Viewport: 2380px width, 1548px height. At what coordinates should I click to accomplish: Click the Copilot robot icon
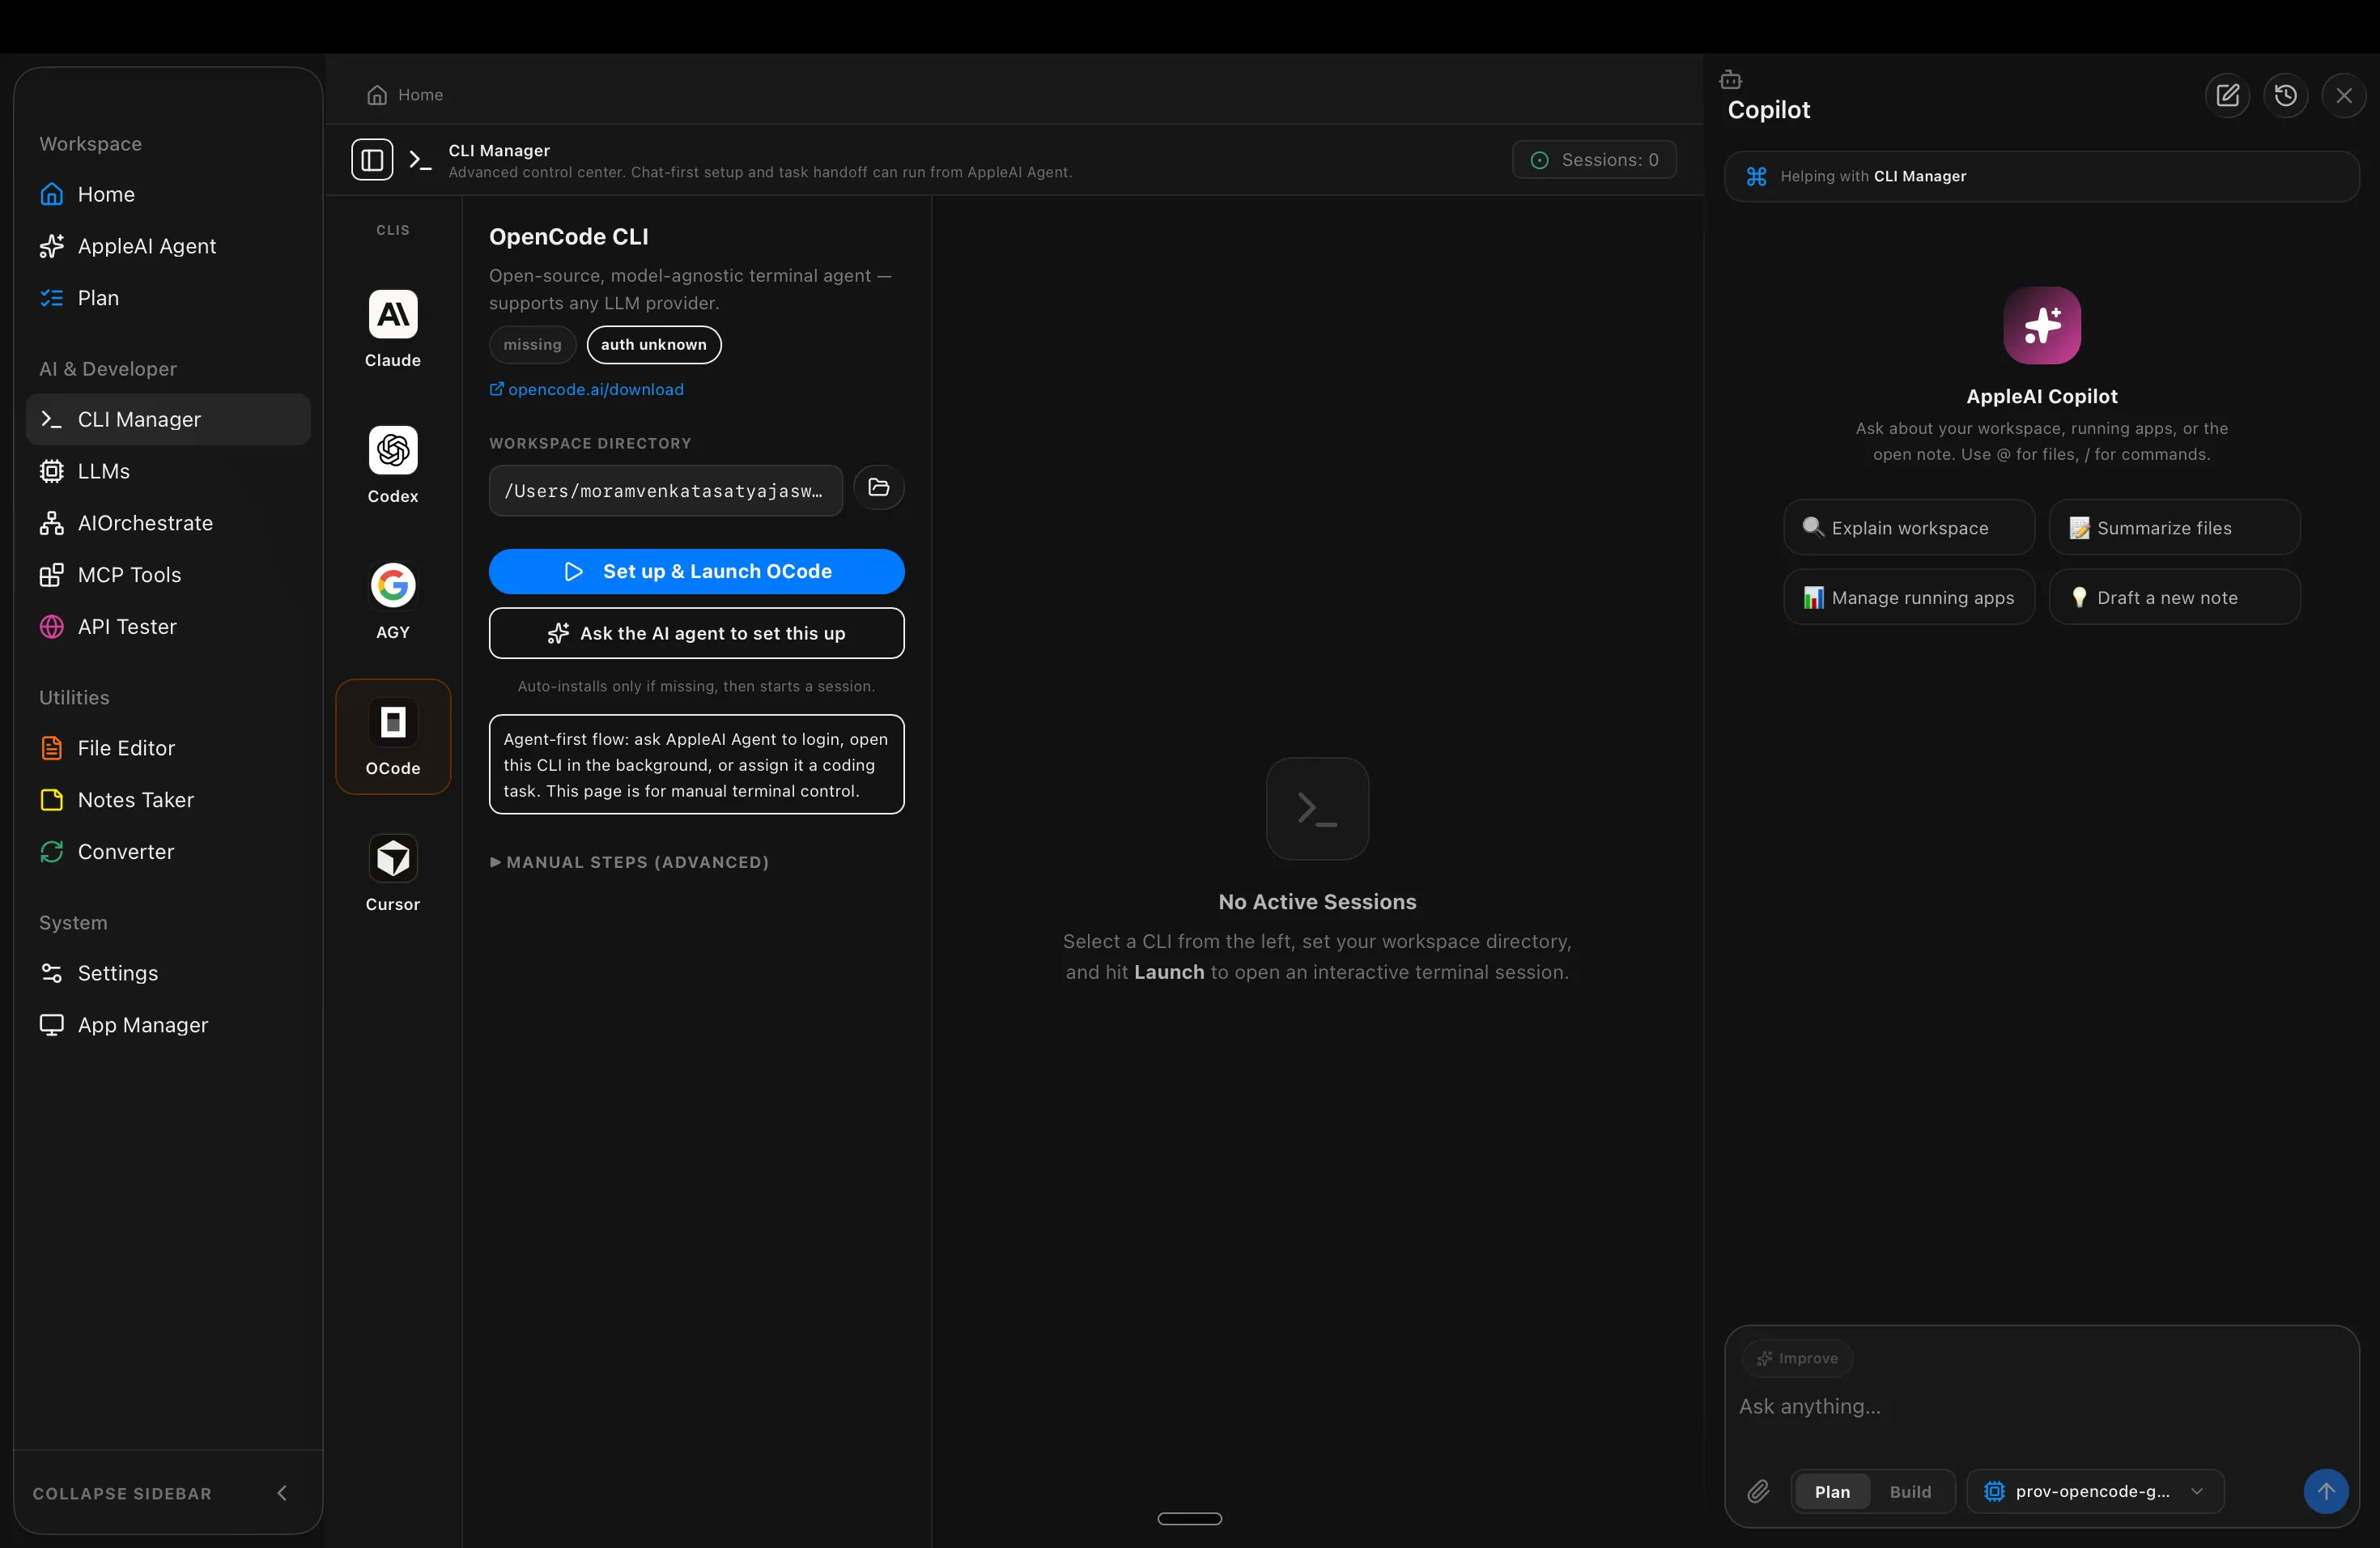pos(1731,79)
